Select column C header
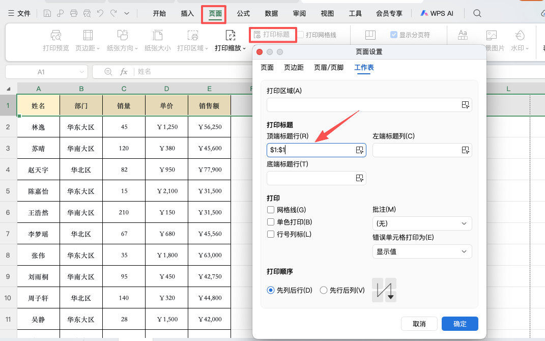Image resolution: width=545 pixels, height=341 pixels. [124, 89]
